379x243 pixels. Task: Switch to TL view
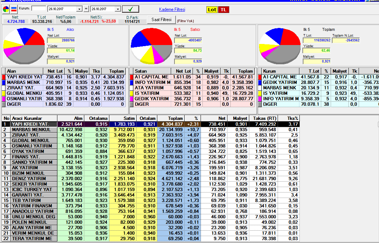coord(223,10)
